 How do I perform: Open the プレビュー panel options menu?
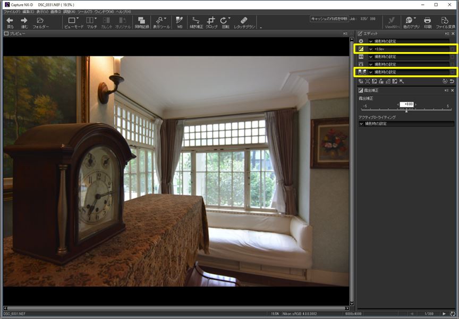click(345, 33)
